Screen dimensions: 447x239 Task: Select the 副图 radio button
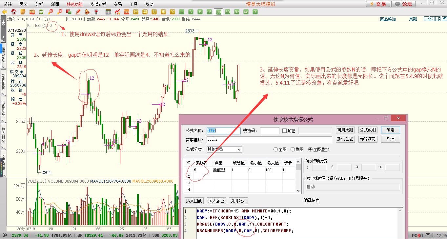coord(293,149)
